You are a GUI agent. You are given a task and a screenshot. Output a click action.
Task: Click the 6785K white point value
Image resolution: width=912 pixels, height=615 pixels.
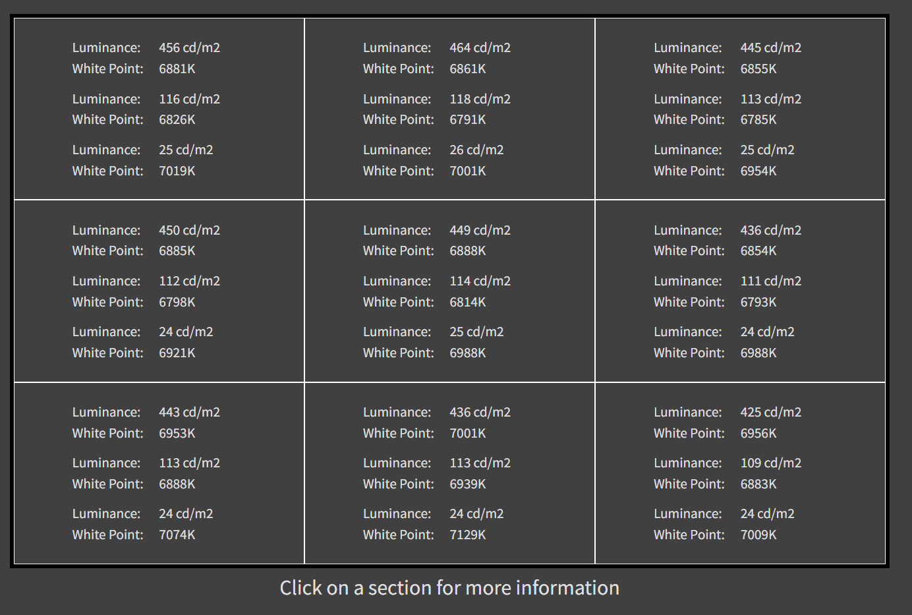pos(758,119)
